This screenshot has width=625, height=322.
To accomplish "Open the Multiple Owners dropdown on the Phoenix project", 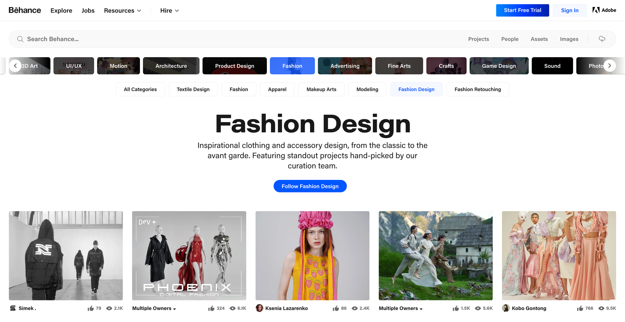I will [154, 308].
